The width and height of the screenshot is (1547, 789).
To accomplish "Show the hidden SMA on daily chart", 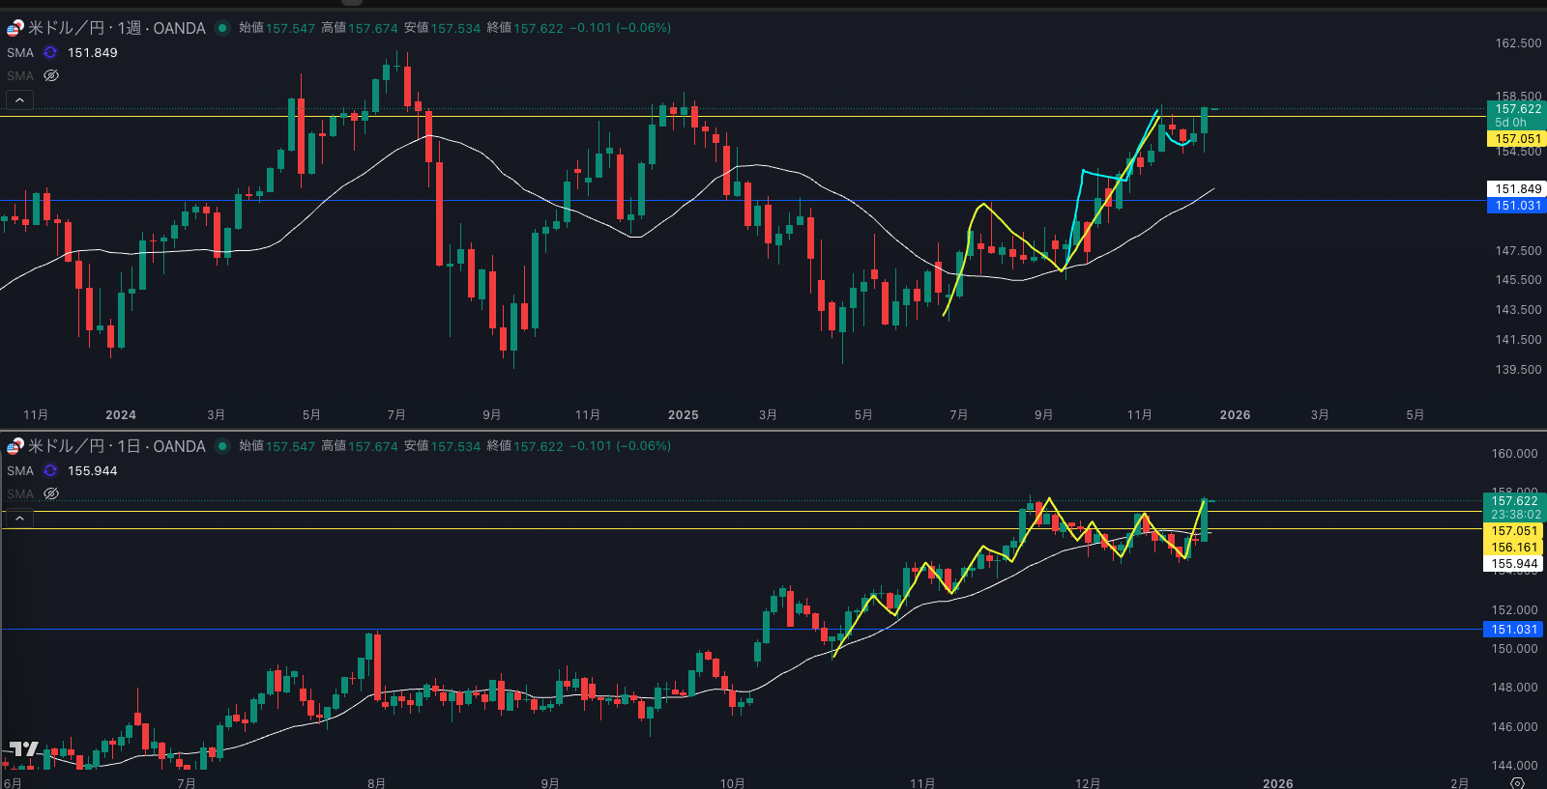I will coord(51,493).
